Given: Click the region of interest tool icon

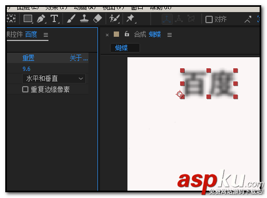Looking at the screenshot, I should (11, 18).
